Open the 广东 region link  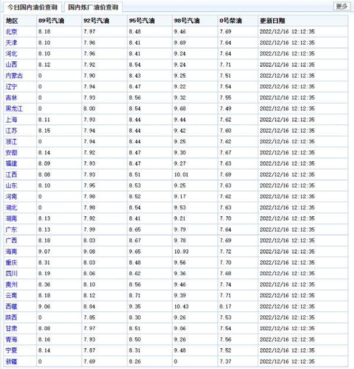click(x=11, y=229)
